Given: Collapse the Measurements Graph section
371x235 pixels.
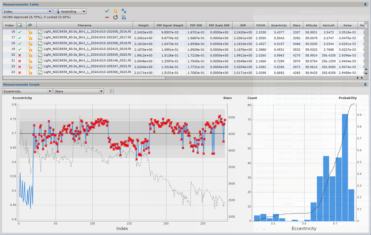Looking at the screenshot, I should pos(365,84).
